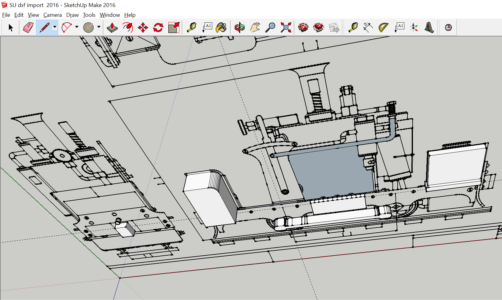
Task: Activate the red pencil Line tool
Action: pos(44,28)
